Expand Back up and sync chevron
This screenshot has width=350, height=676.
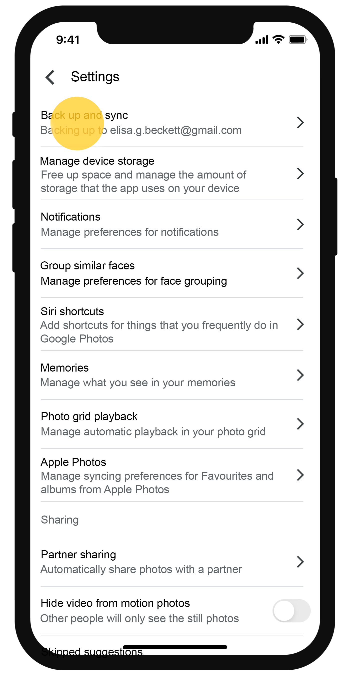tap(300, 122)
